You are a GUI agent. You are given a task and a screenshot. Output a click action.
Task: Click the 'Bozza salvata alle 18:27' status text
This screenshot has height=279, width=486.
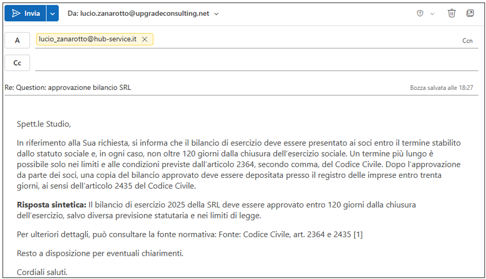(442, 87)
